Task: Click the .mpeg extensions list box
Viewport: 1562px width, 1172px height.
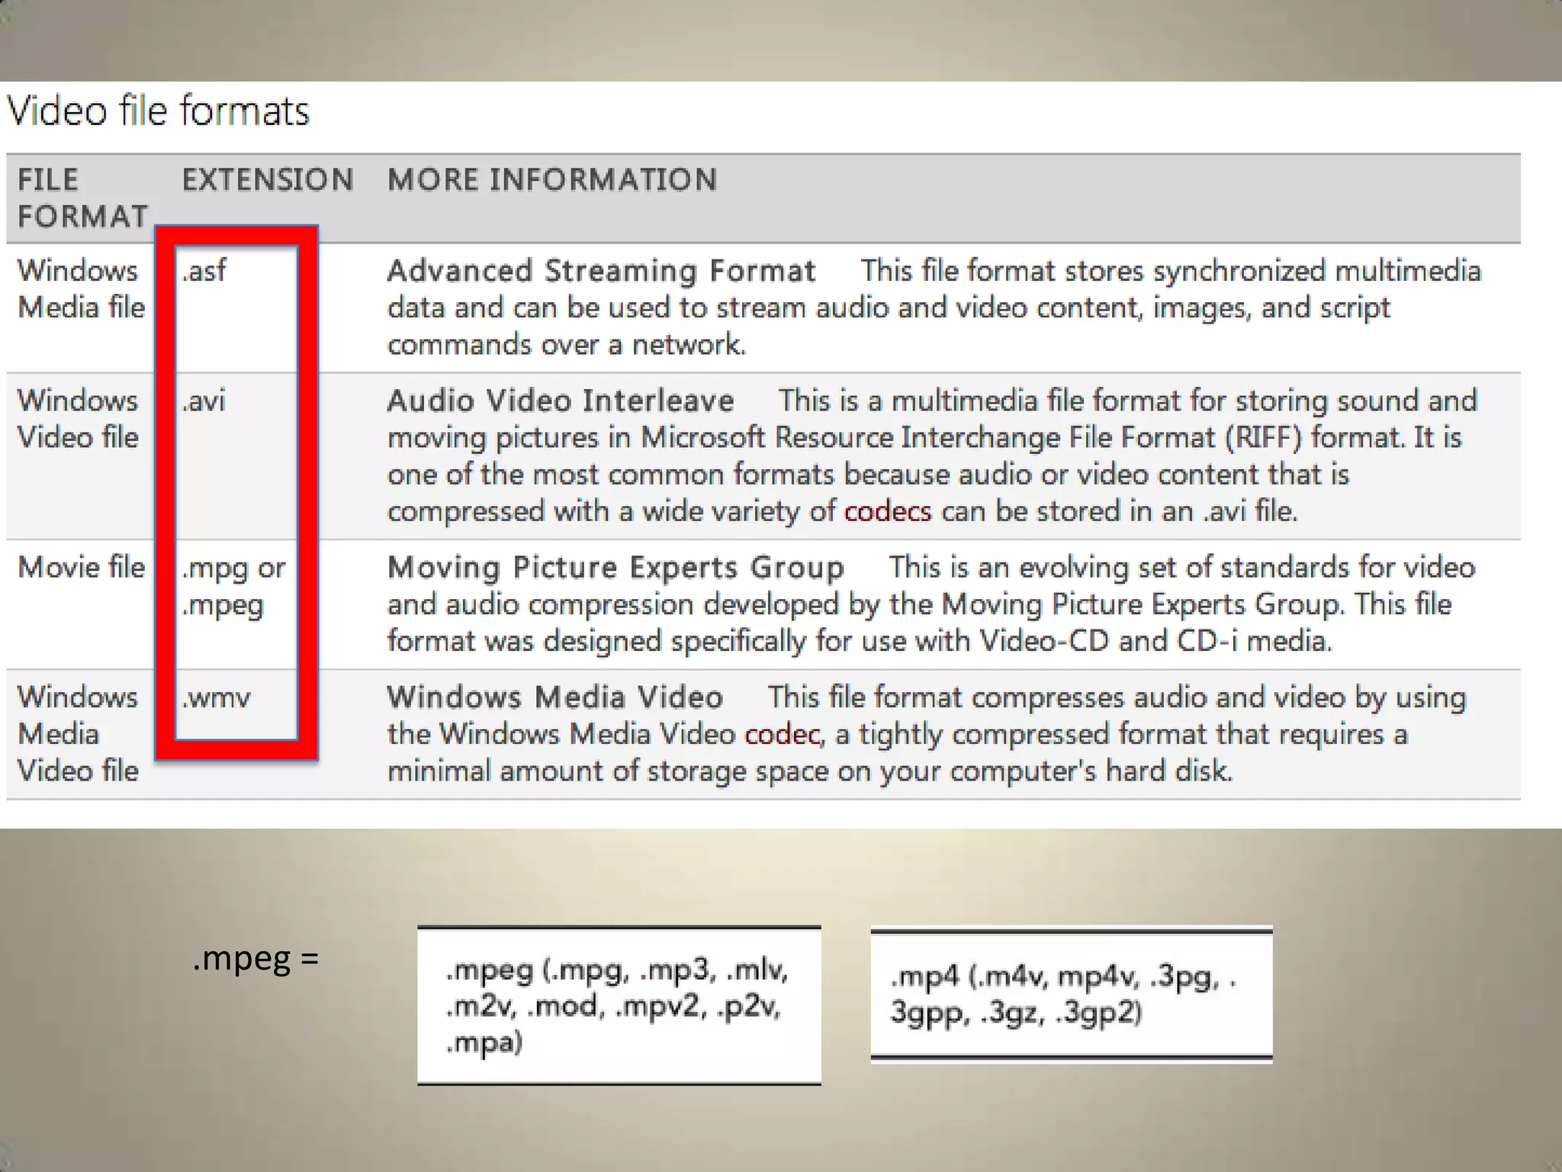Action: click(619, 1006)
